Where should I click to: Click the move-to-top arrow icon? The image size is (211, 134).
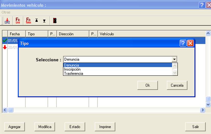[x=37, y=20]
